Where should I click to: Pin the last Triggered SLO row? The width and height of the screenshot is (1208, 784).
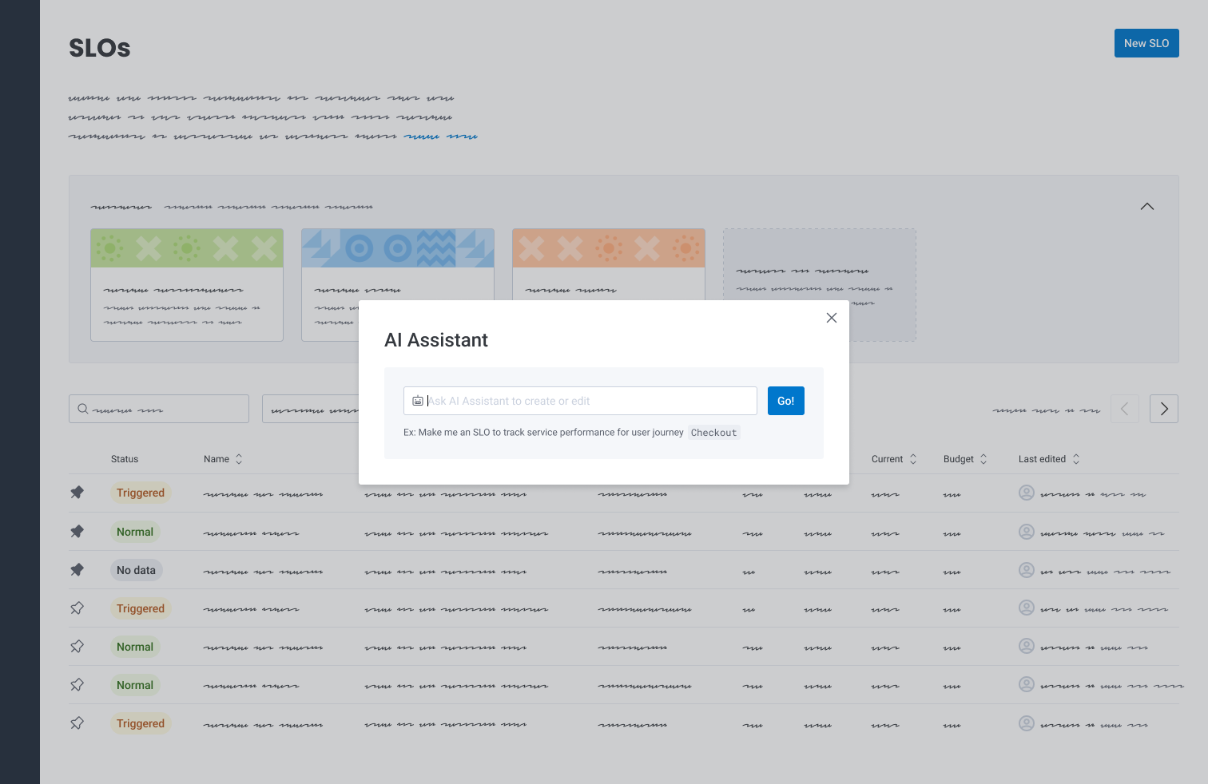[x=77, y=723]
